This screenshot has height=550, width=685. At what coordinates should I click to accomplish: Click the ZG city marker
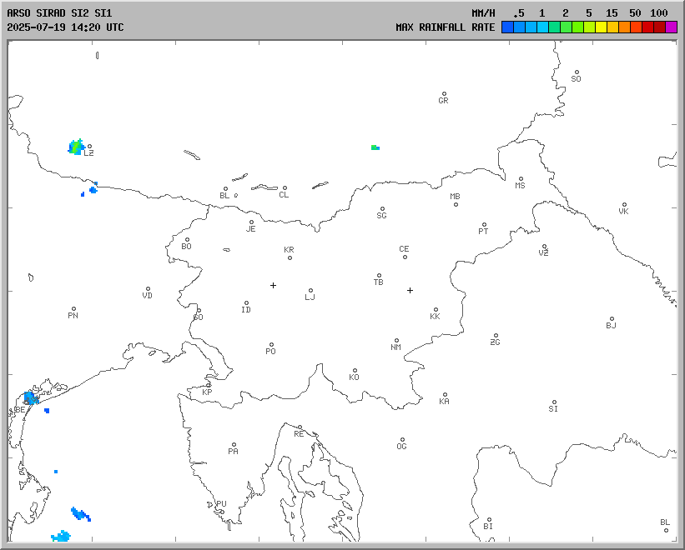point(496,336)
